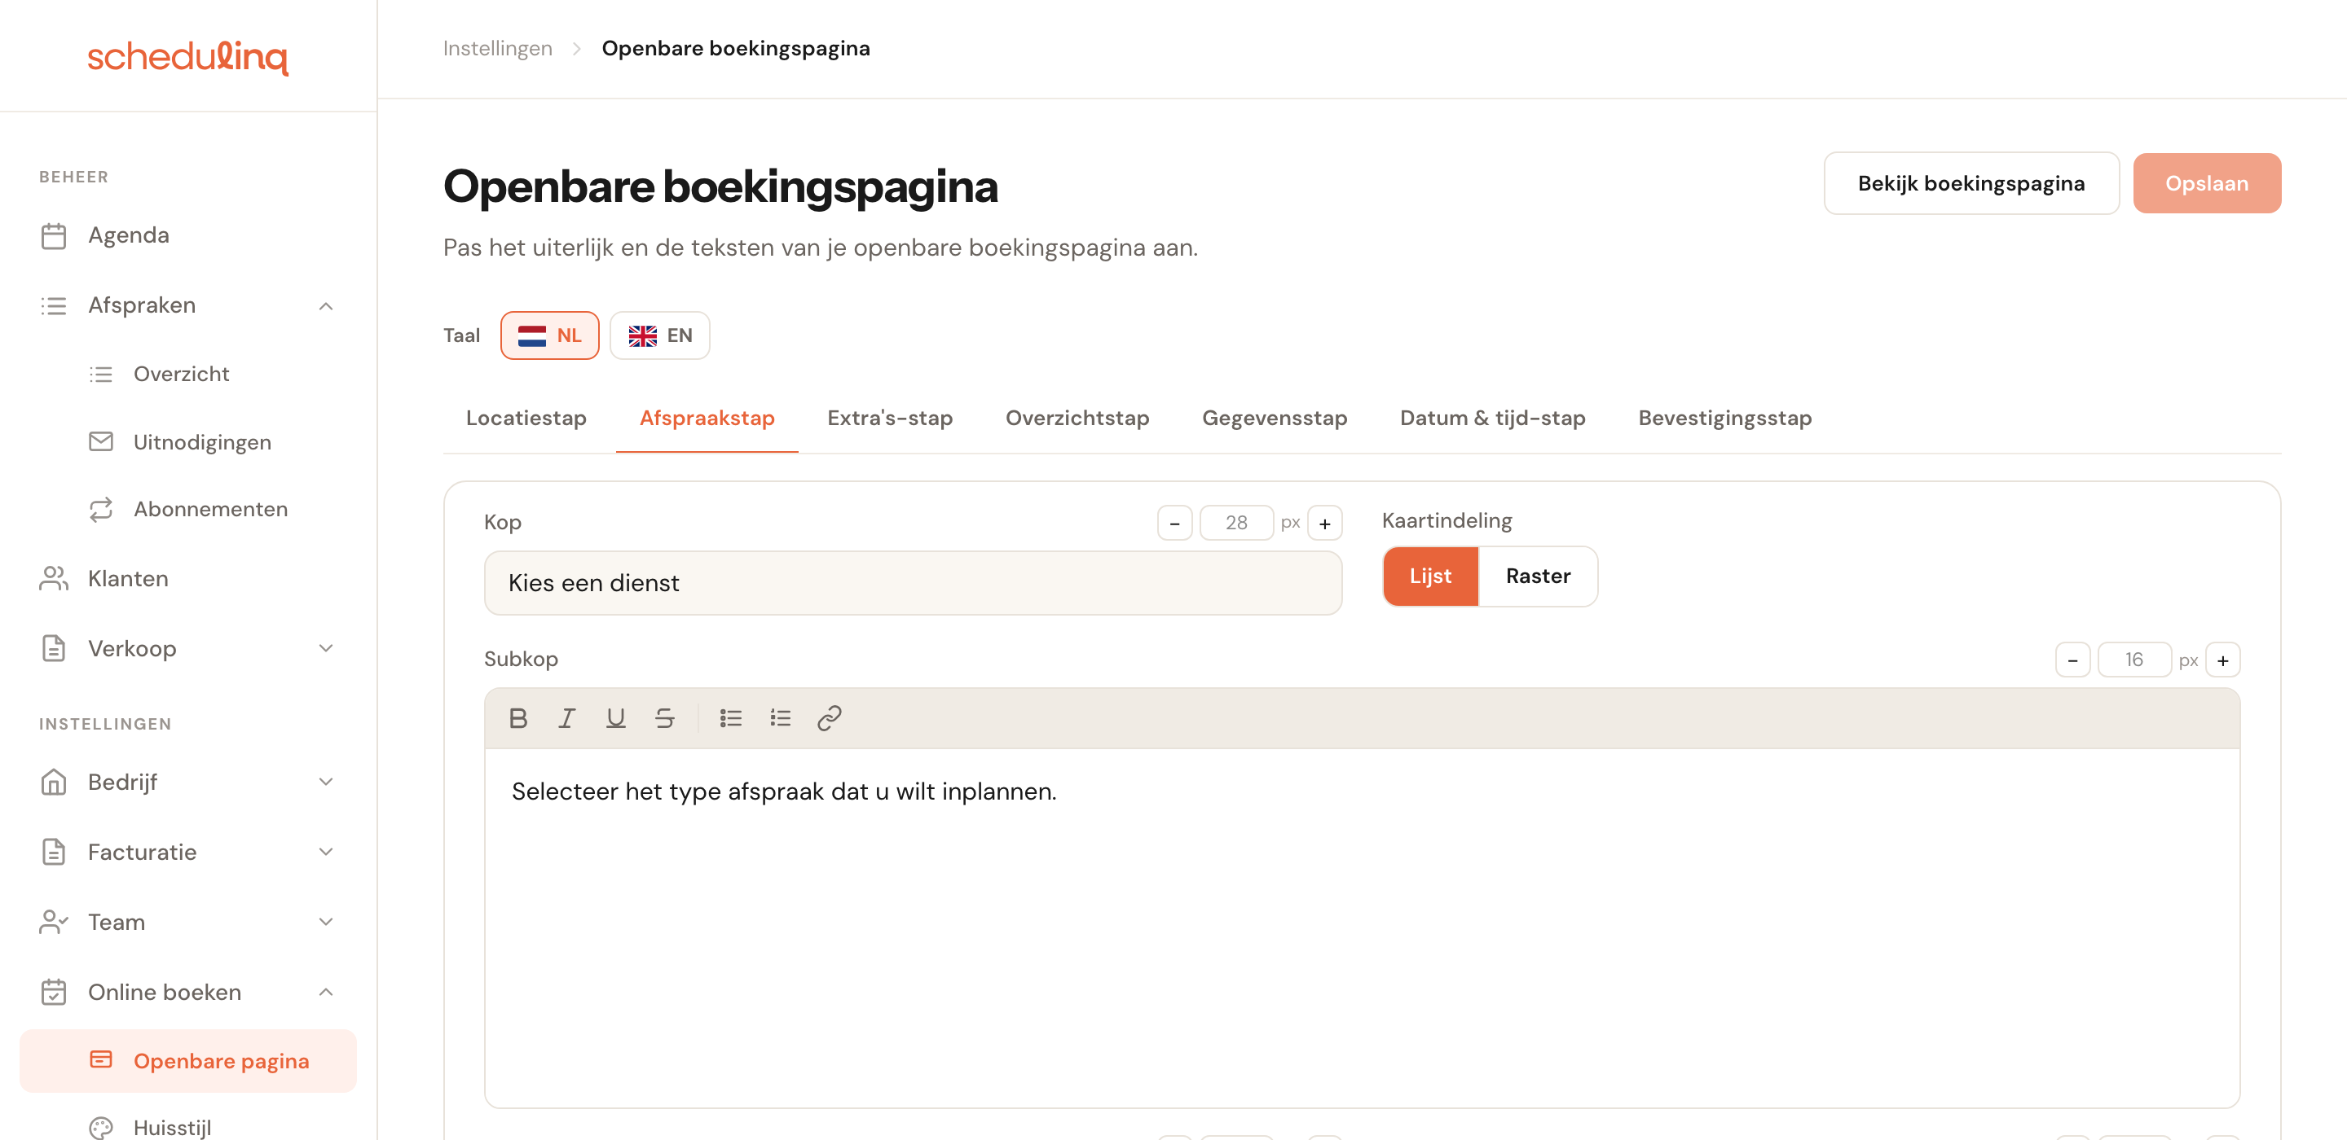Screen dimensions: 2347x1140
Task: Toggle strikethrough formatting in Subkop editor
Action: (664, 718)
